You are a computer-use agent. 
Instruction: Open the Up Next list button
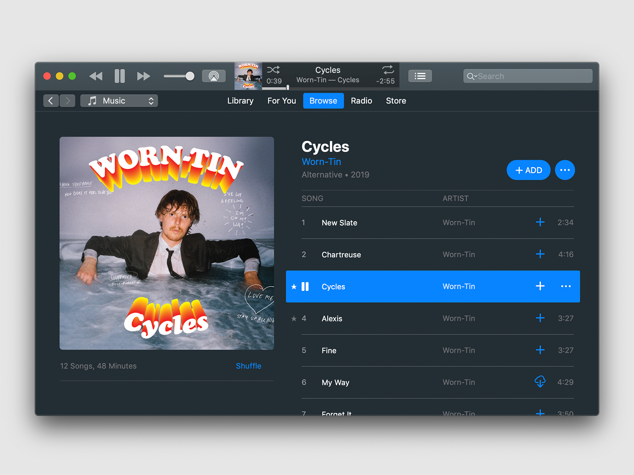[x=420, y=76]
